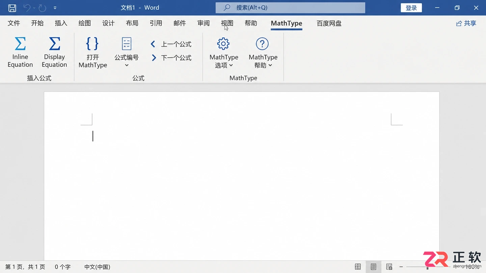Screen dimensions: 486x273
Task: Open the 帮助 ribbon tab
Action: [251, 23]
